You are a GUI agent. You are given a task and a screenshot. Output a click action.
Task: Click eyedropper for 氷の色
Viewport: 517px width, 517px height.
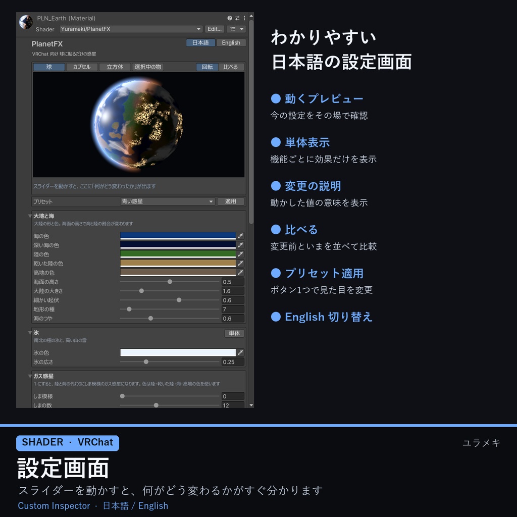coord(241,352)
